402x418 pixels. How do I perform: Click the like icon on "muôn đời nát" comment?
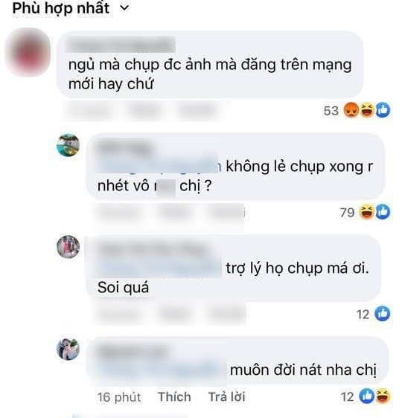click(x=367, y=396)
